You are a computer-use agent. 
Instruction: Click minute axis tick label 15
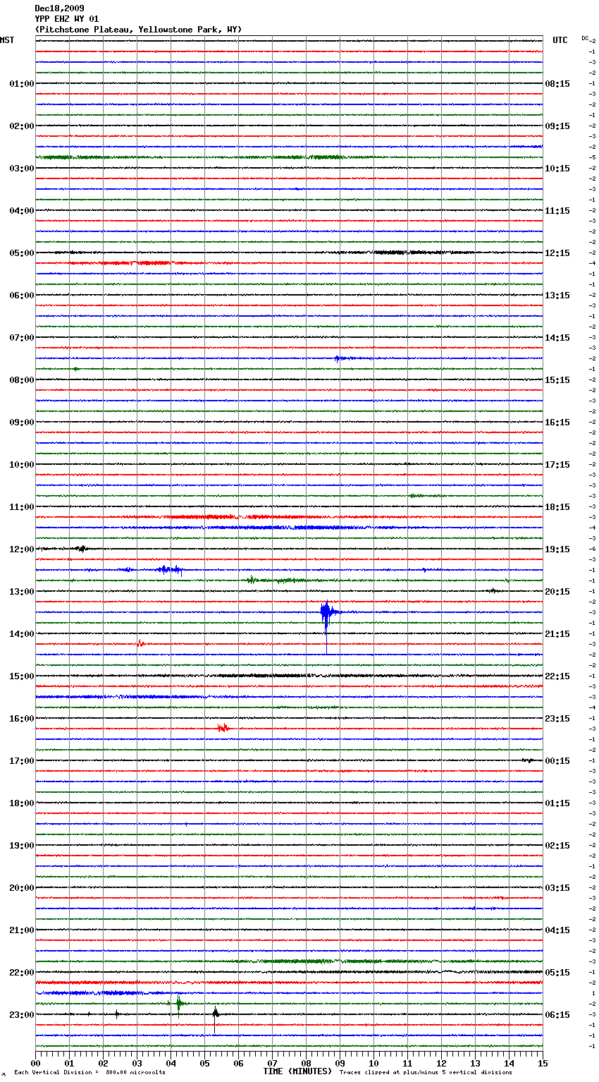(x=542, y=1063)
